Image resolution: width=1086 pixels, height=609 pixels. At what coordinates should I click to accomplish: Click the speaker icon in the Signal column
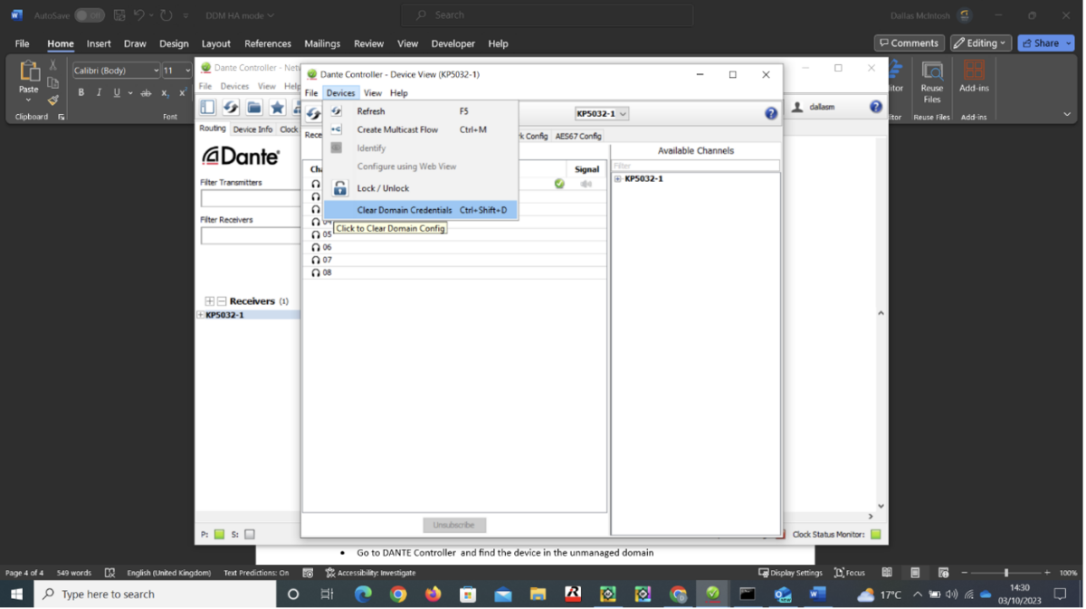tap(586, 184)
